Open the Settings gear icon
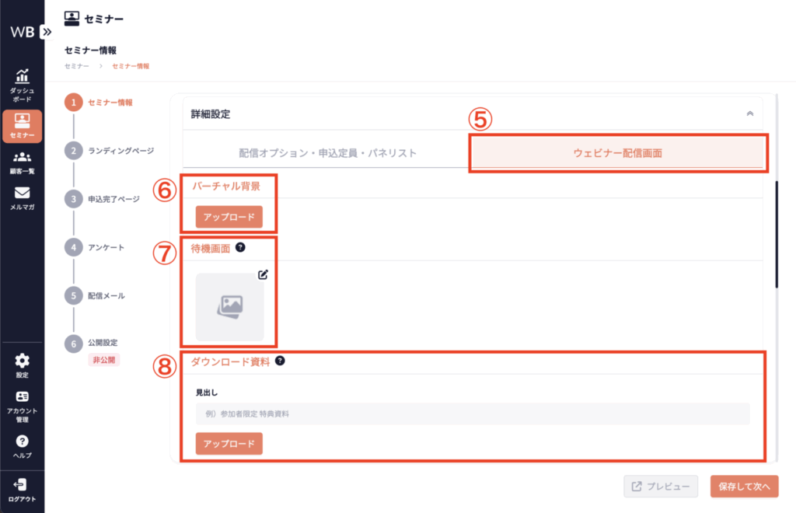Image resolution: width=796 pixels, height=513 pixels. tap(22, 361)
